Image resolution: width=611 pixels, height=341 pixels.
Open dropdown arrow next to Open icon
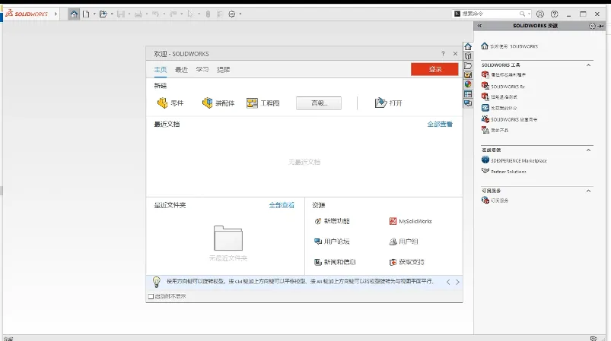112,14
